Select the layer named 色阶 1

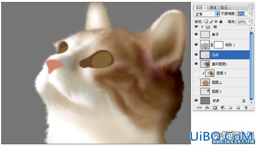(x=230, y=45)
